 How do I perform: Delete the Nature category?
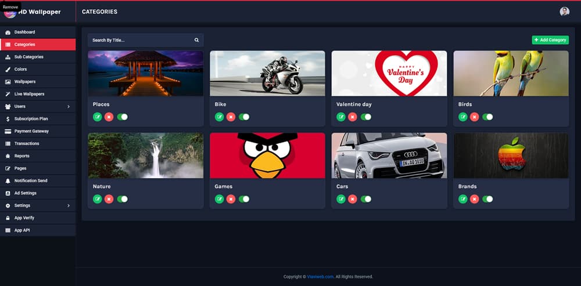point(109,199)
